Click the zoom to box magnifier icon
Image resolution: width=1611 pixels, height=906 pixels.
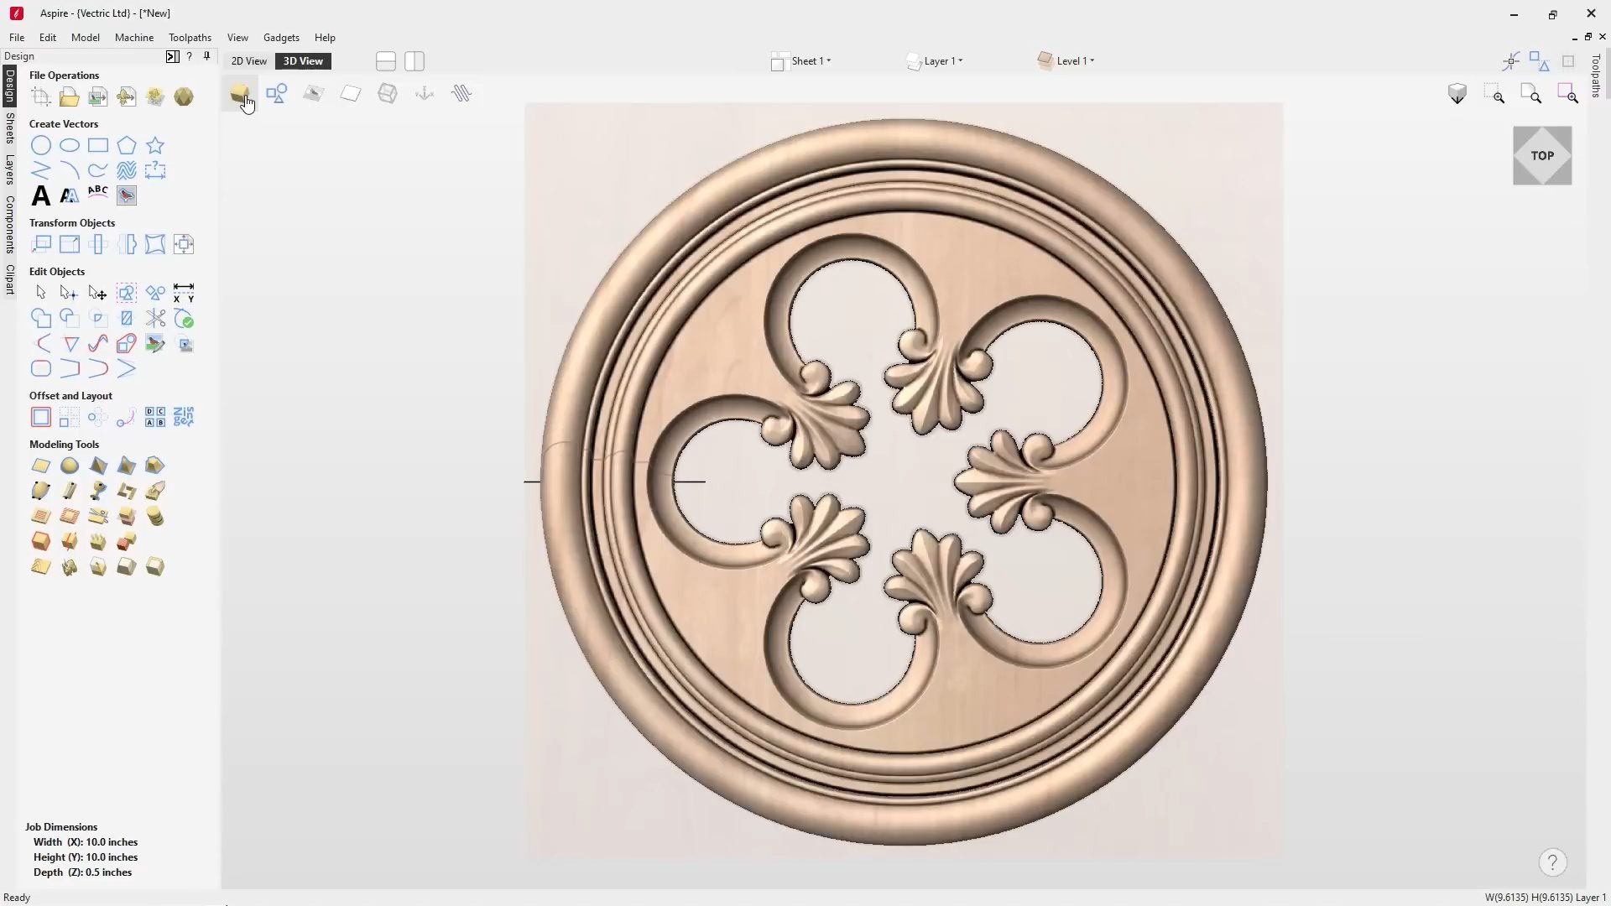(1494, 94)
